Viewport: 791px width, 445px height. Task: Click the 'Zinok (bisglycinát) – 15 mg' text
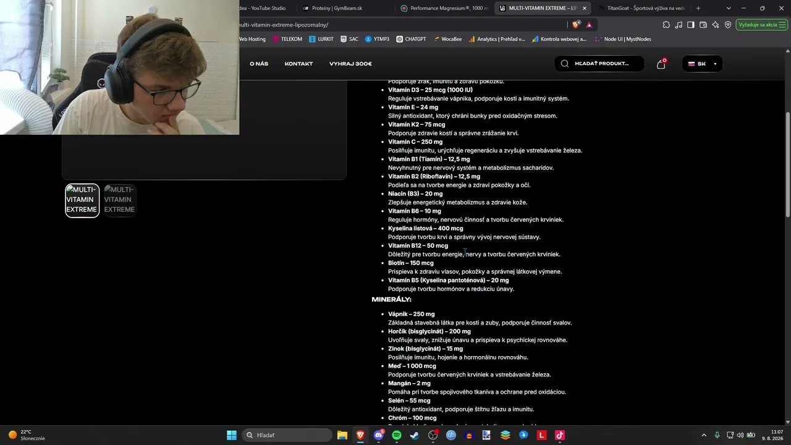(x=425, y=349)
